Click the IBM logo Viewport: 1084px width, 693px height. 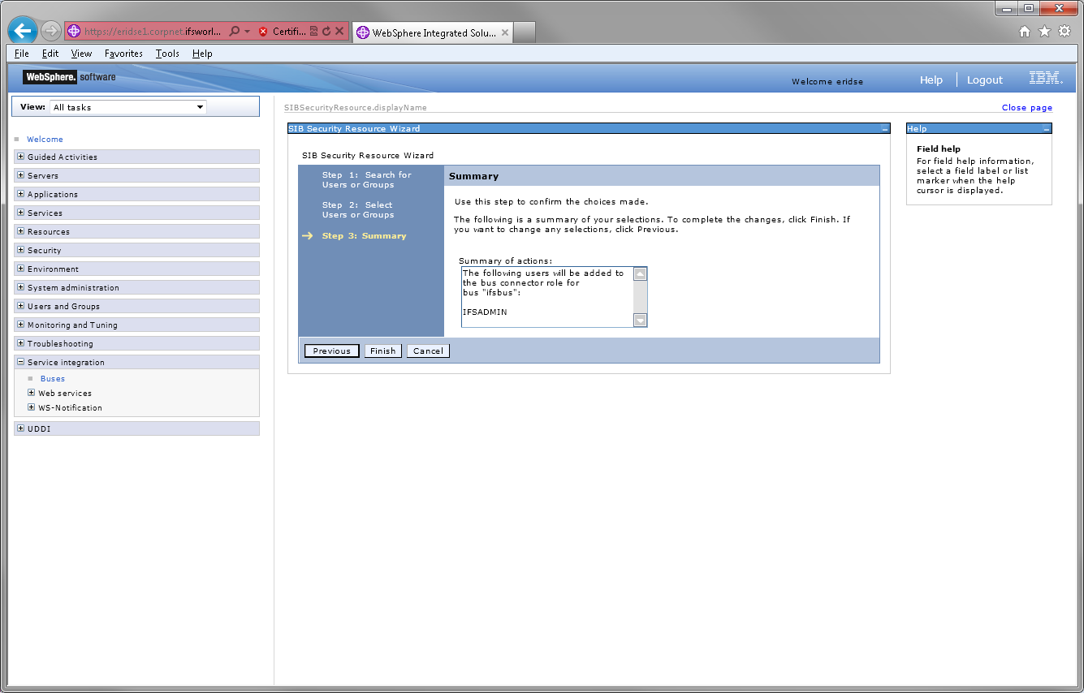tap(1045, 78)
